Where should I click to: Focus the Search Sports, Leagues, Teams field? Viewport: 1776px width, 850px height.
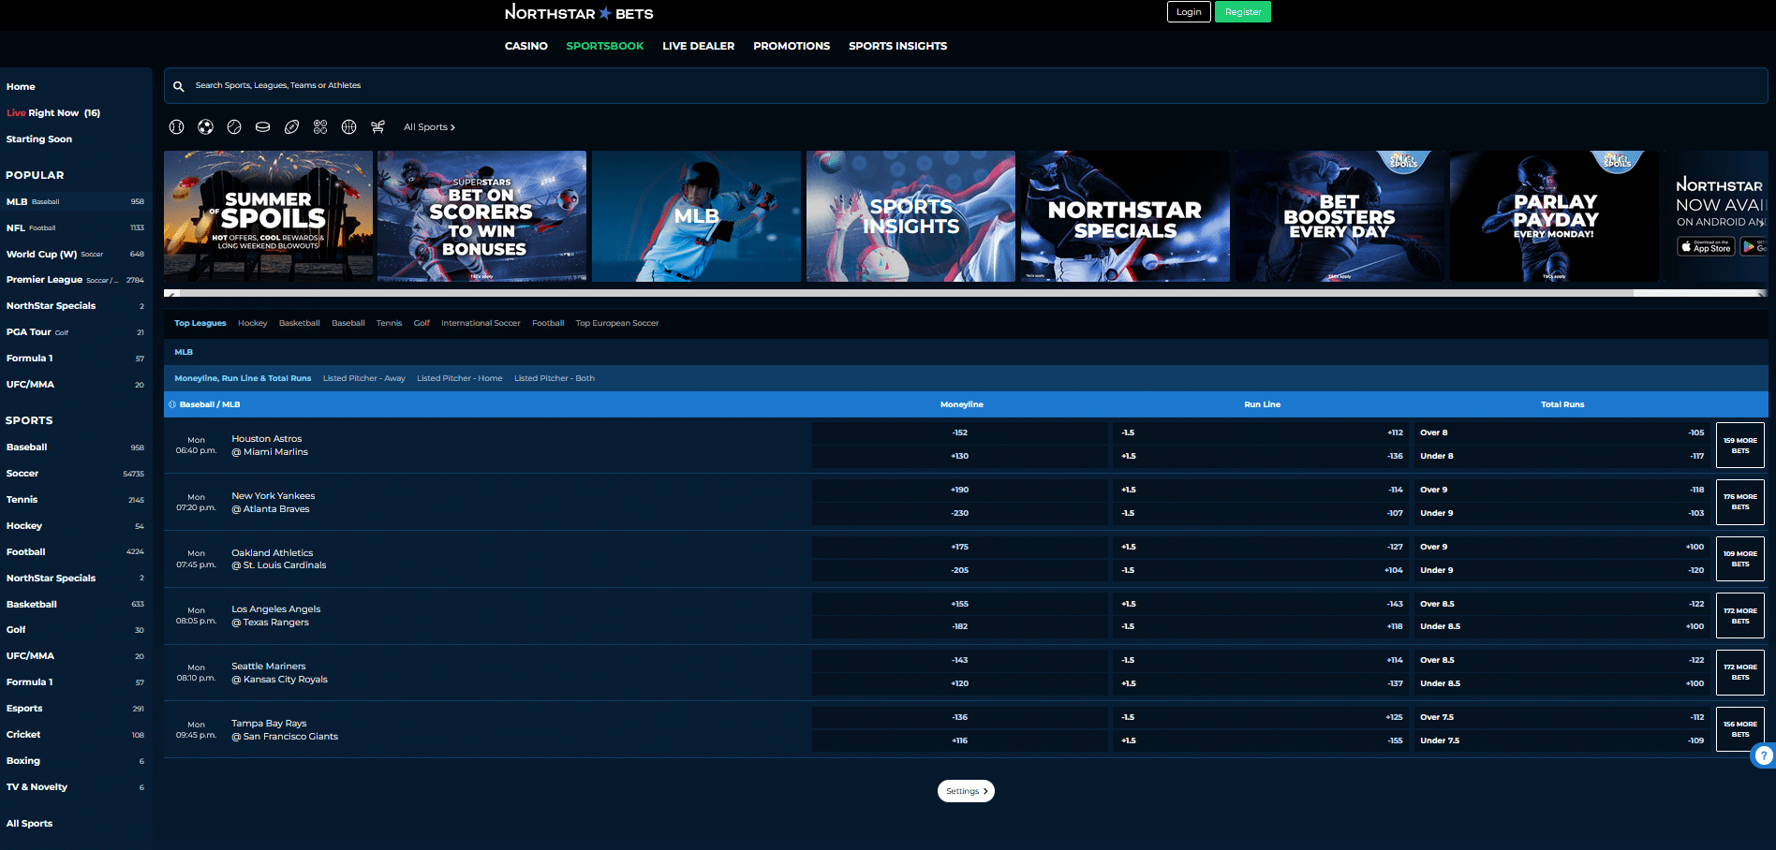pos(966,86)
